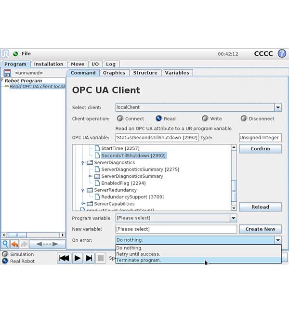Stop the running program
This screenshot has height=313, width=289.
pos(101,258)
